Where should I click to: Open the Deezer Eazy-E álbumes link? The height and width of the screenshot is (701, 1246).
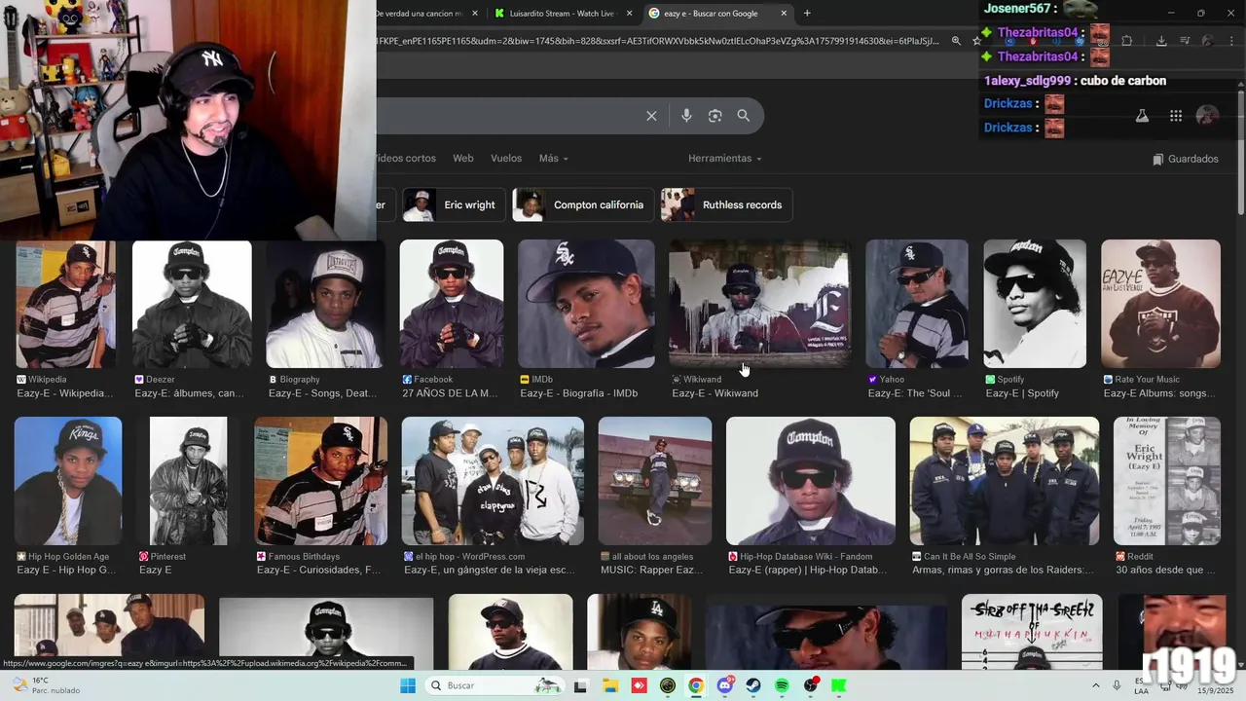189,393
